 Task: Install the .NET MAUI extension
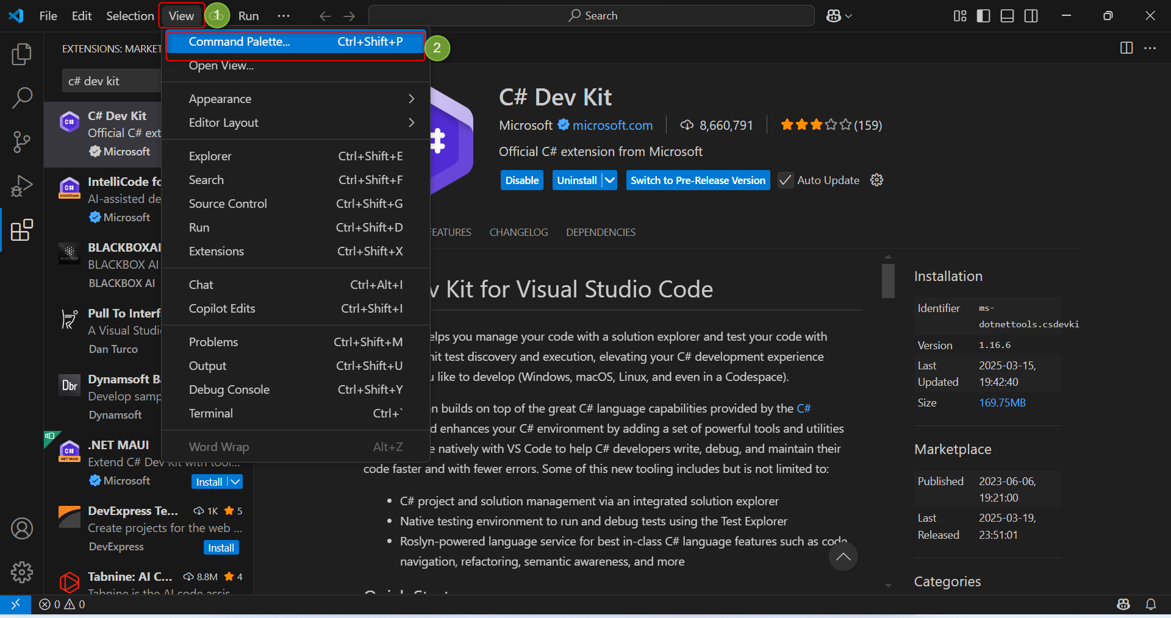click(209, 481)
